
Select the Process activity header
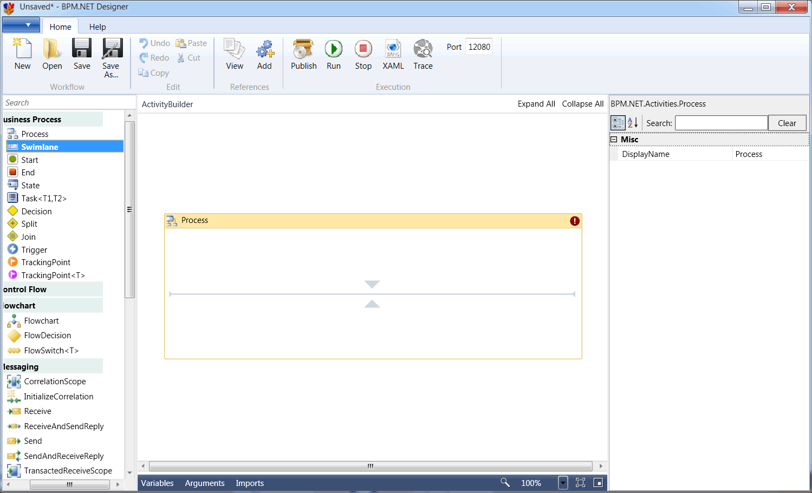click(x=373, y=221)
